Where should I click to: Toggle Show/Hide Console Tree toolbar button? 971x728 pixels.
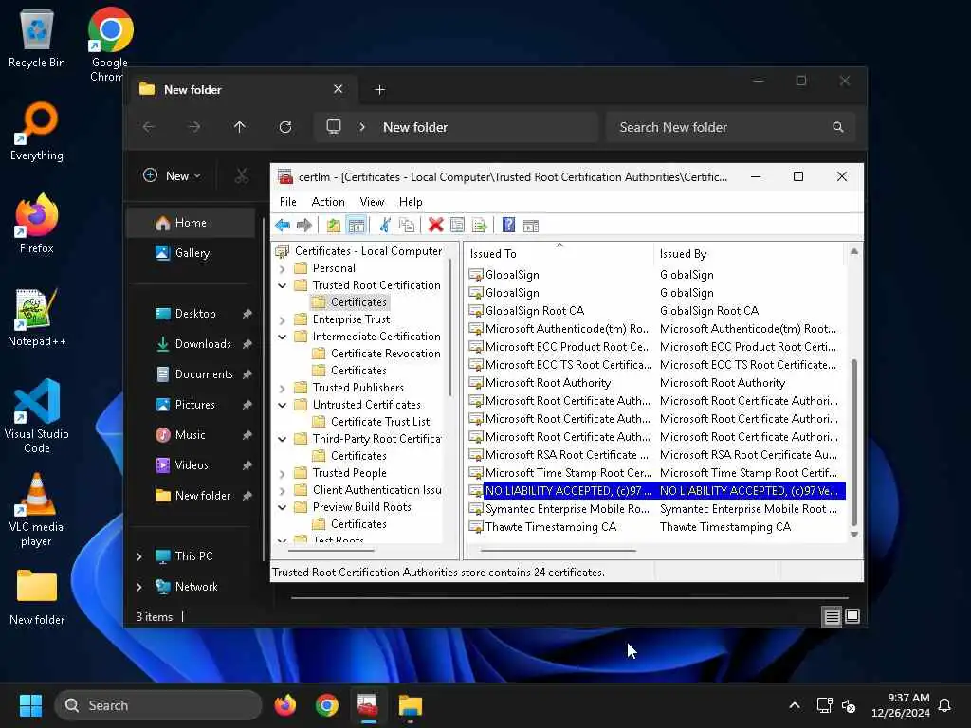point(357,226)
